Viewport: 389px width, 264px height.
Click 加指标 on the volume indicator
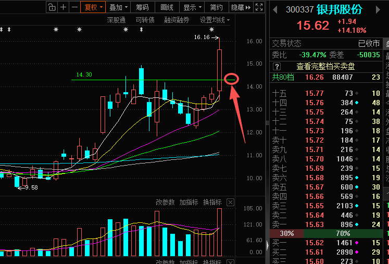coord(189,202)
